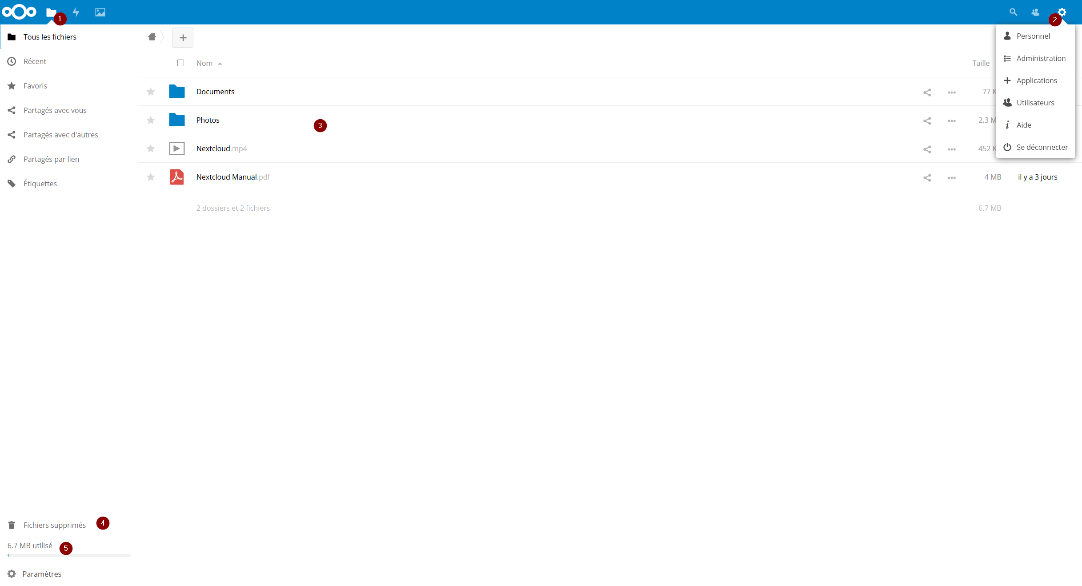Click the Nextcloud logo
This screenshot has width=1082, height=586.
coord(19,12)
